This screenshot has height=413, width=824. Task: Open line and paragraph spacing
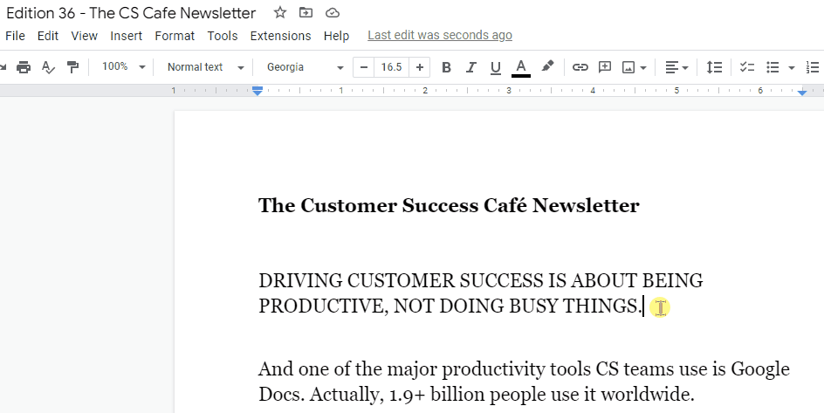pyautogui.click(x=714, y=67)
